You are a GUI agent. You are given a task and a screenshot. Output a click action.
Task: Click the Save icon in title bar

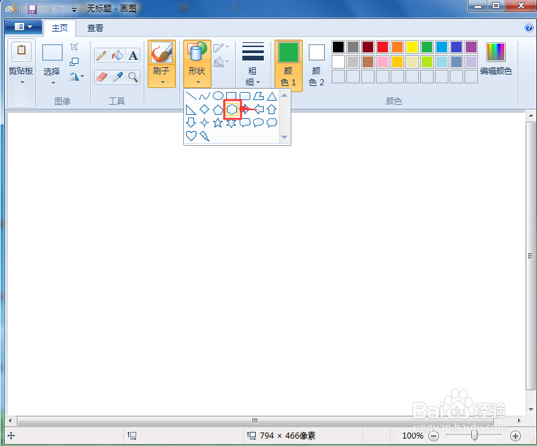pos(32,9)
